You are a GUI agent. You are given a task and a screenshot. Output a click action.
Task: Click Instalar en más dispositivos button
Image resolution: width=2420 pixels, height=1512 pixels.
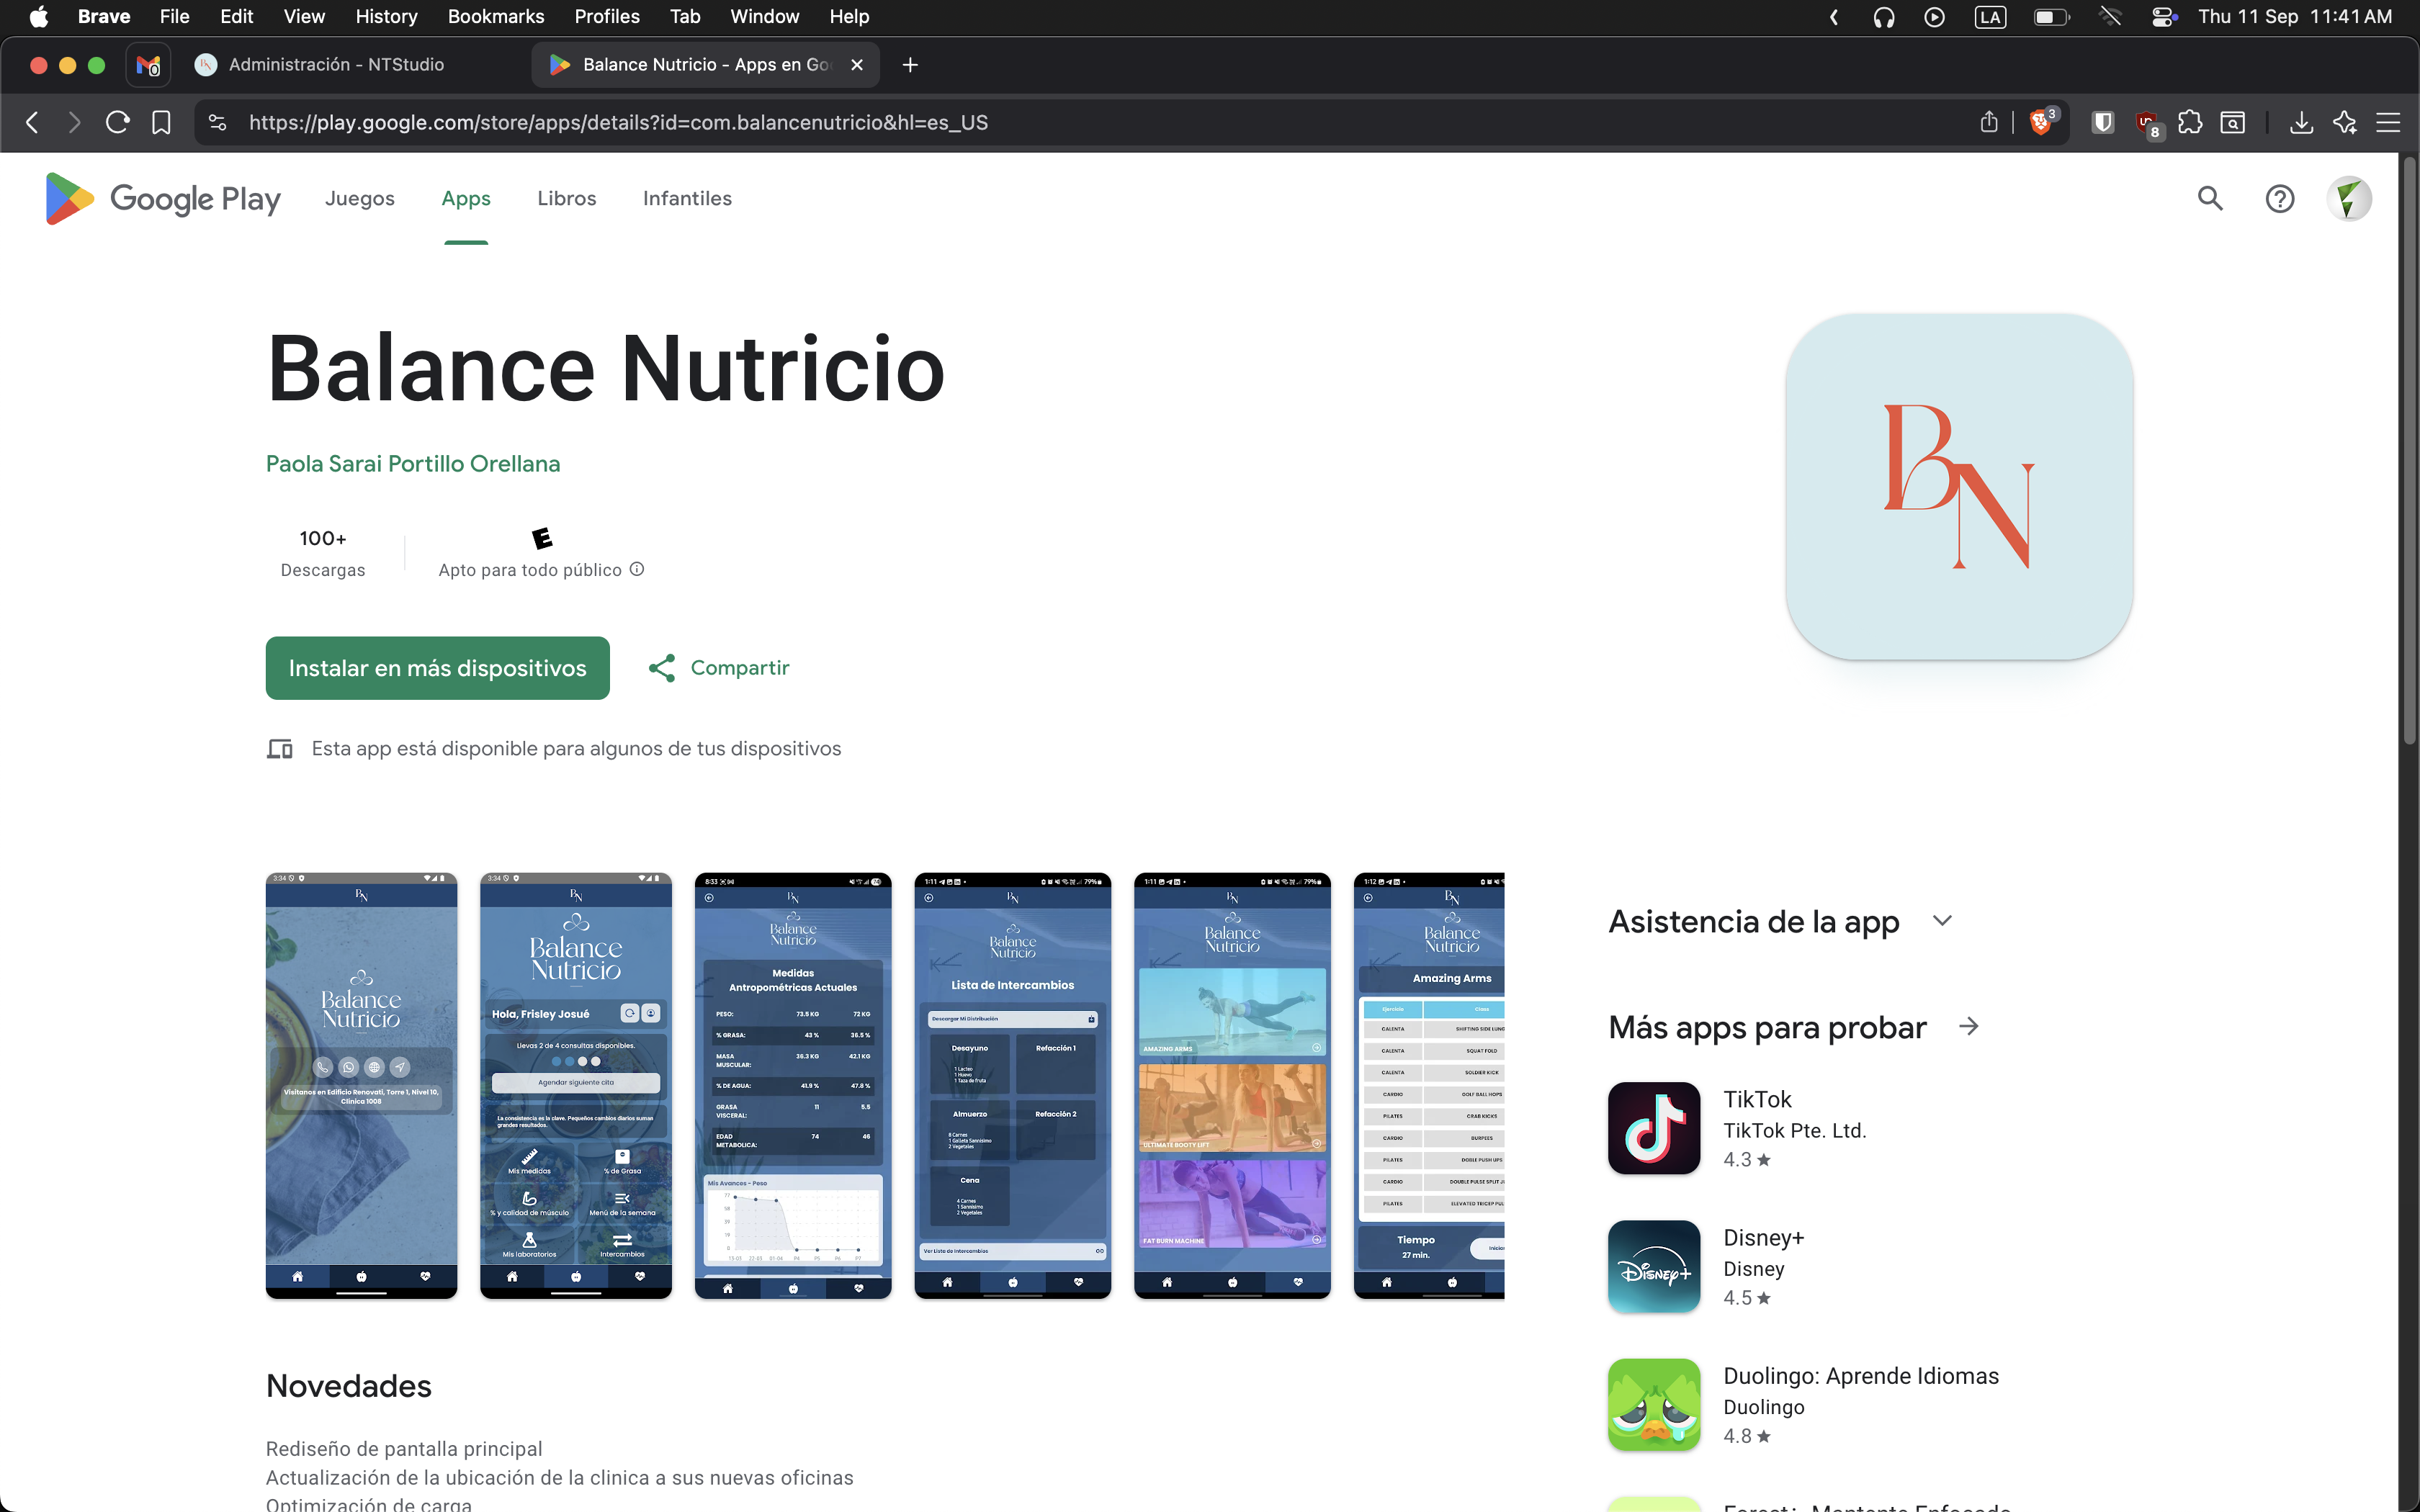pyautogui.click(x=437, y=668)
